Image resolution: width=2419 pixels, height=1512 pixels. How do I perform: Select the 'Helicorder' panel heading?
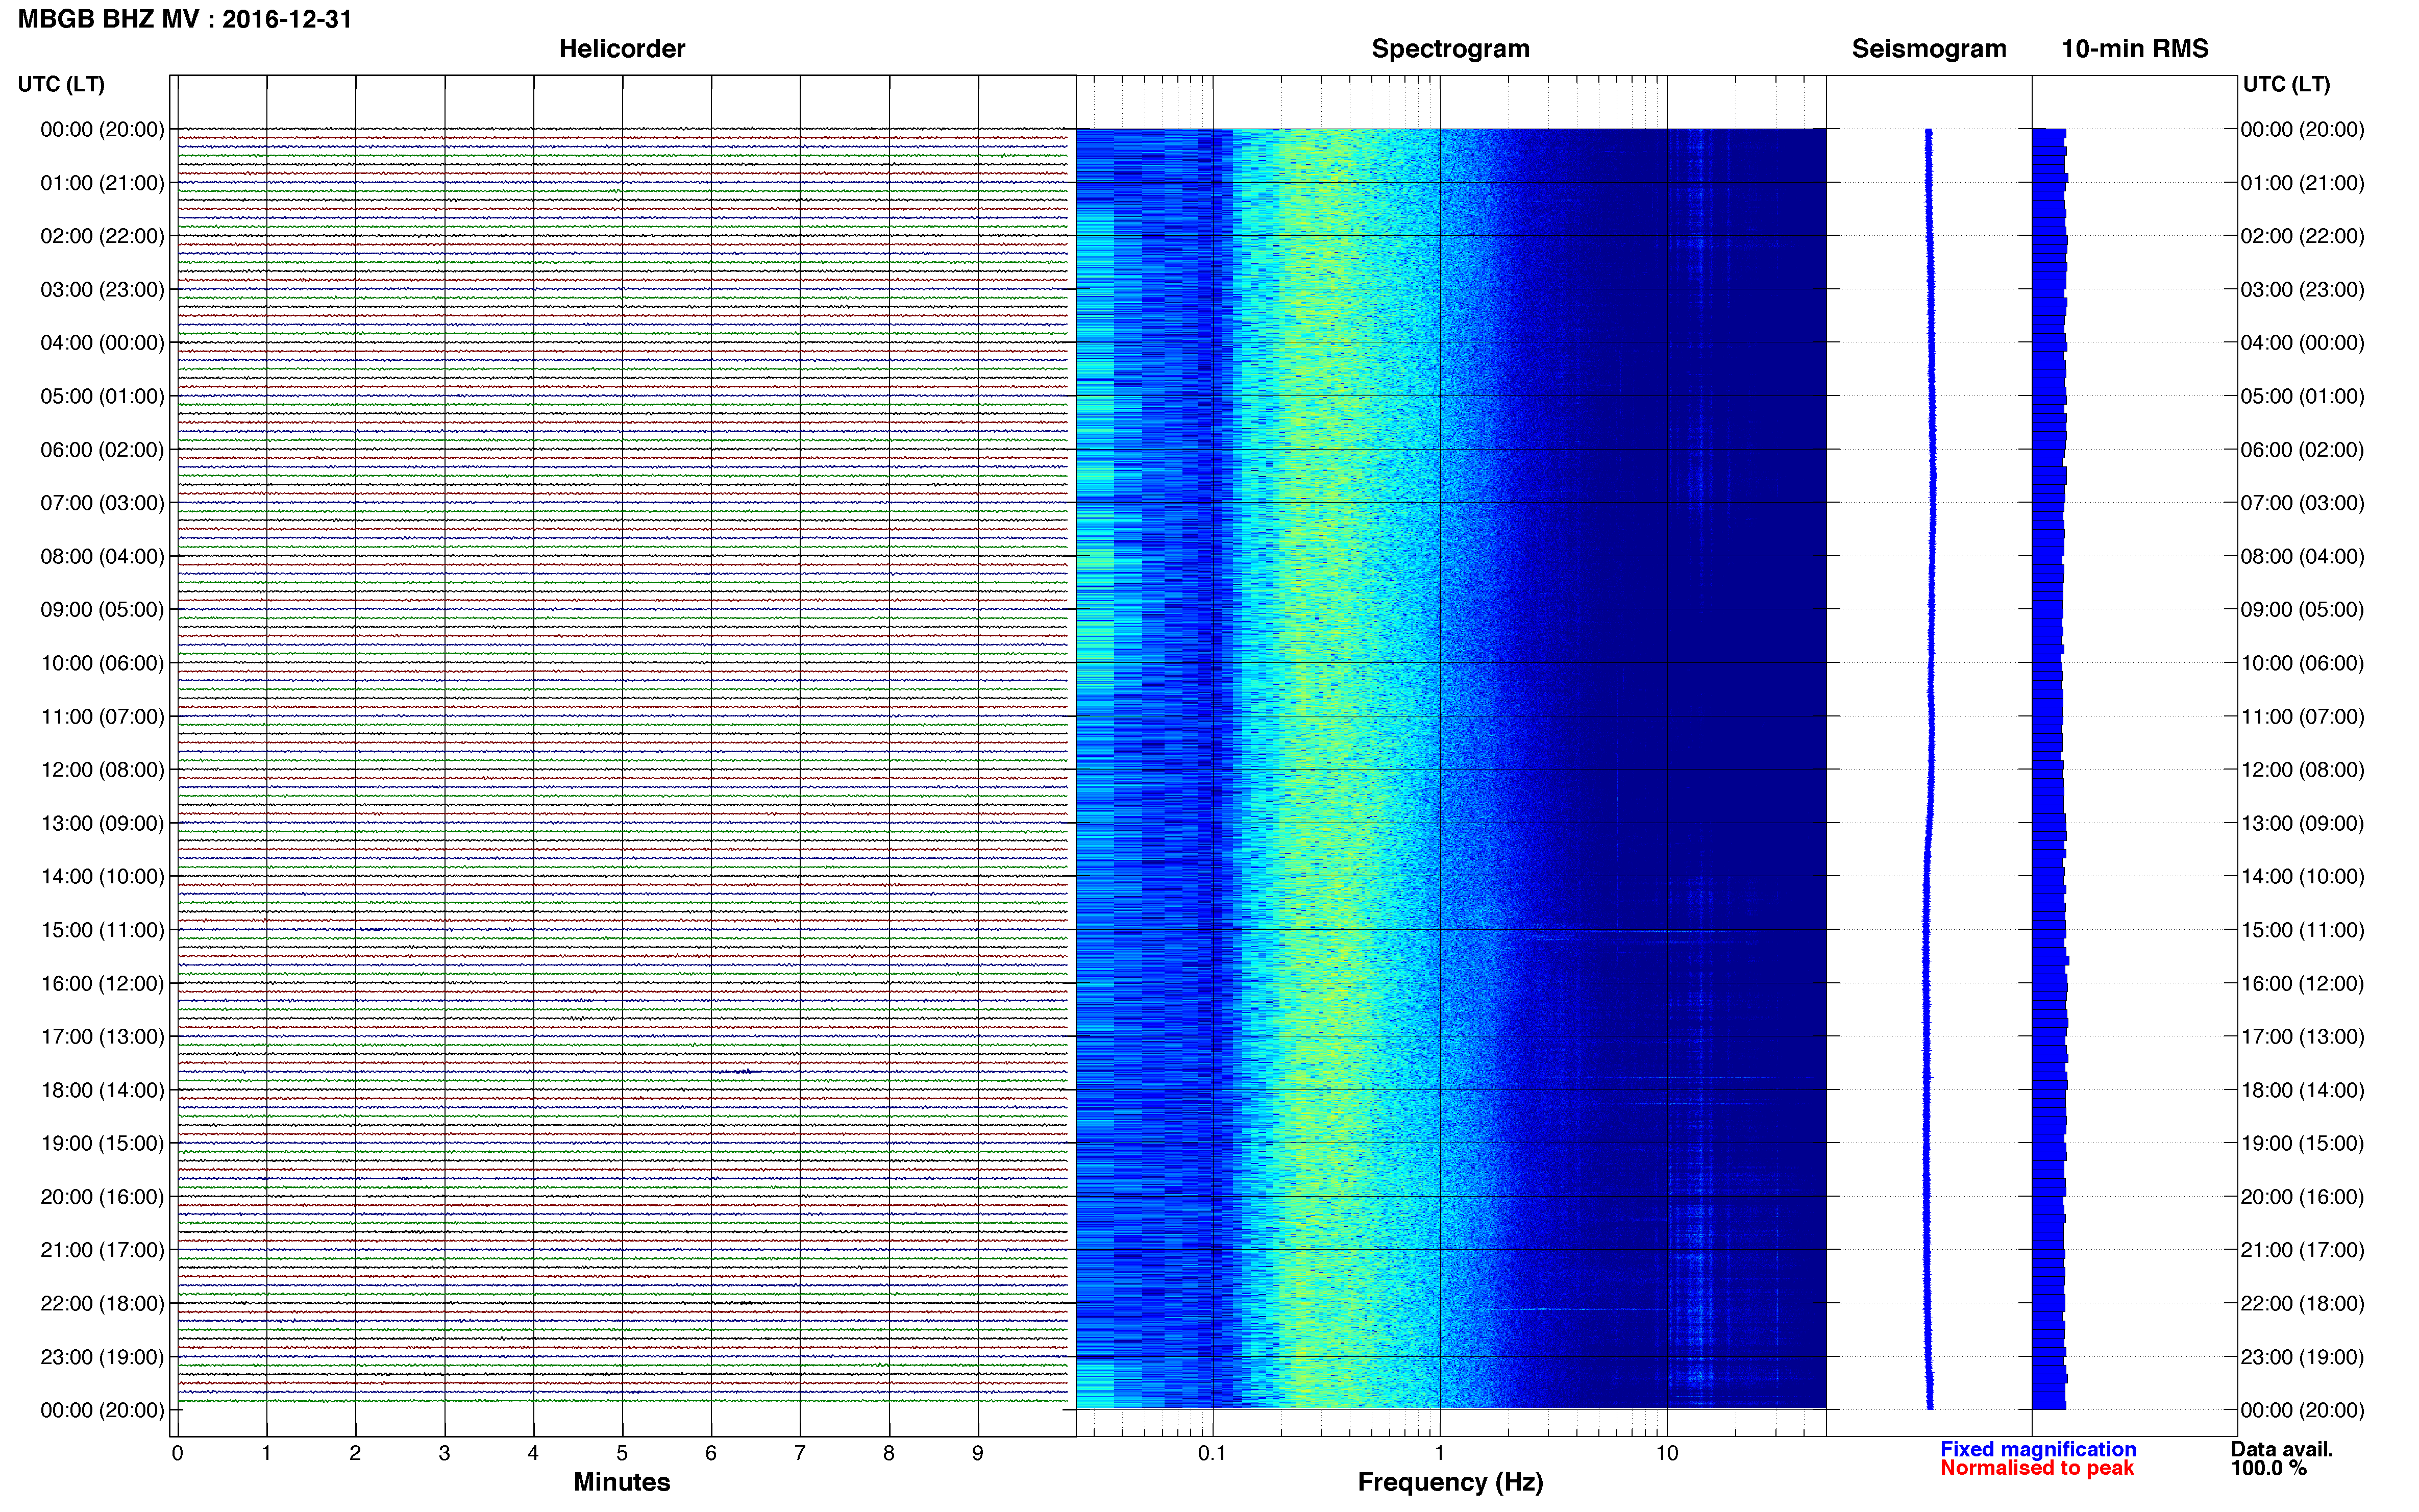622,49
